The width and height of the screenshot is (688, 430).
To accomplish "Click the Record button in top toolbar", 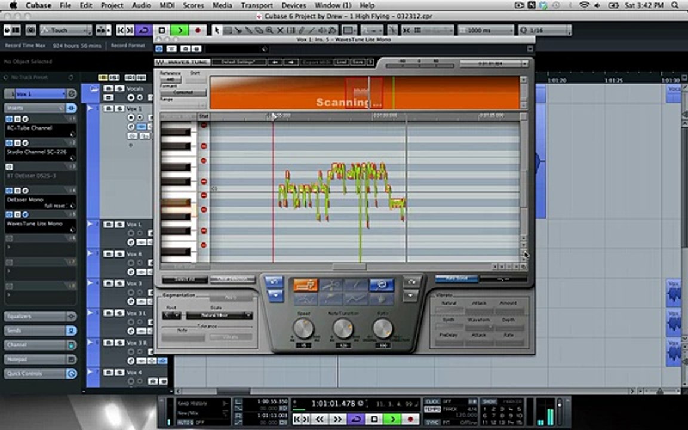I will point(198,30).
